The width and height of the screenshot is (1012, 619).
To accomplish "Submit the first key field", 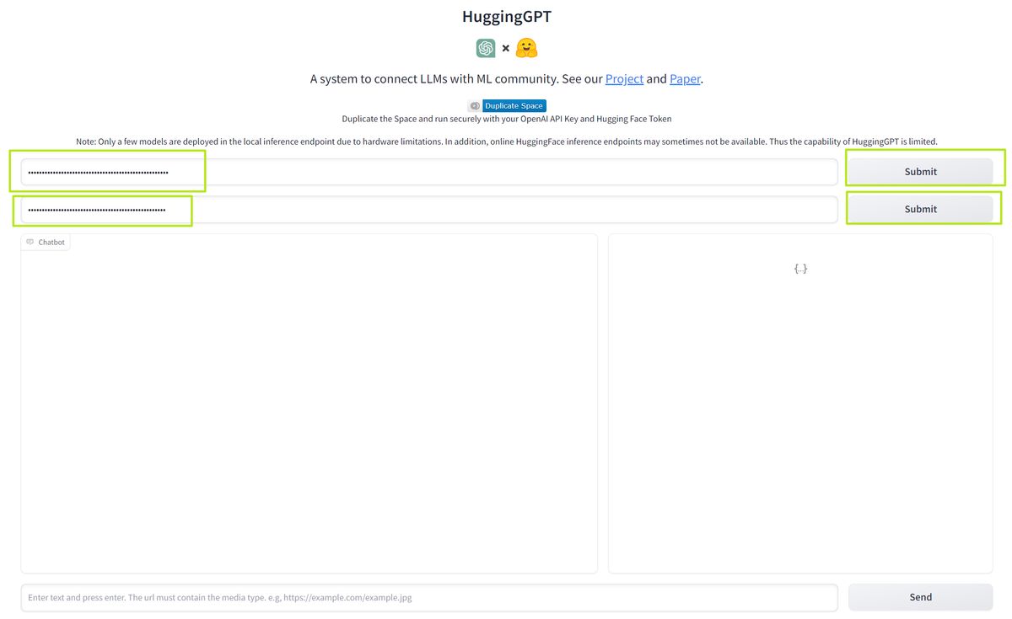I will (920, 172).
